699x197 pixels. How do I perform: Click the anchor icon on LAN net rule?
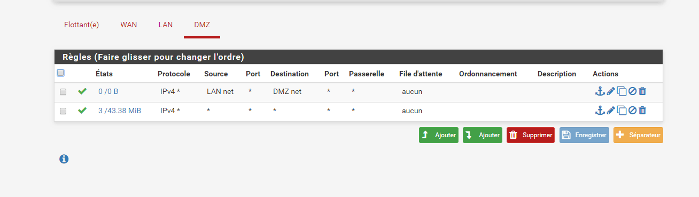point(600,91)
